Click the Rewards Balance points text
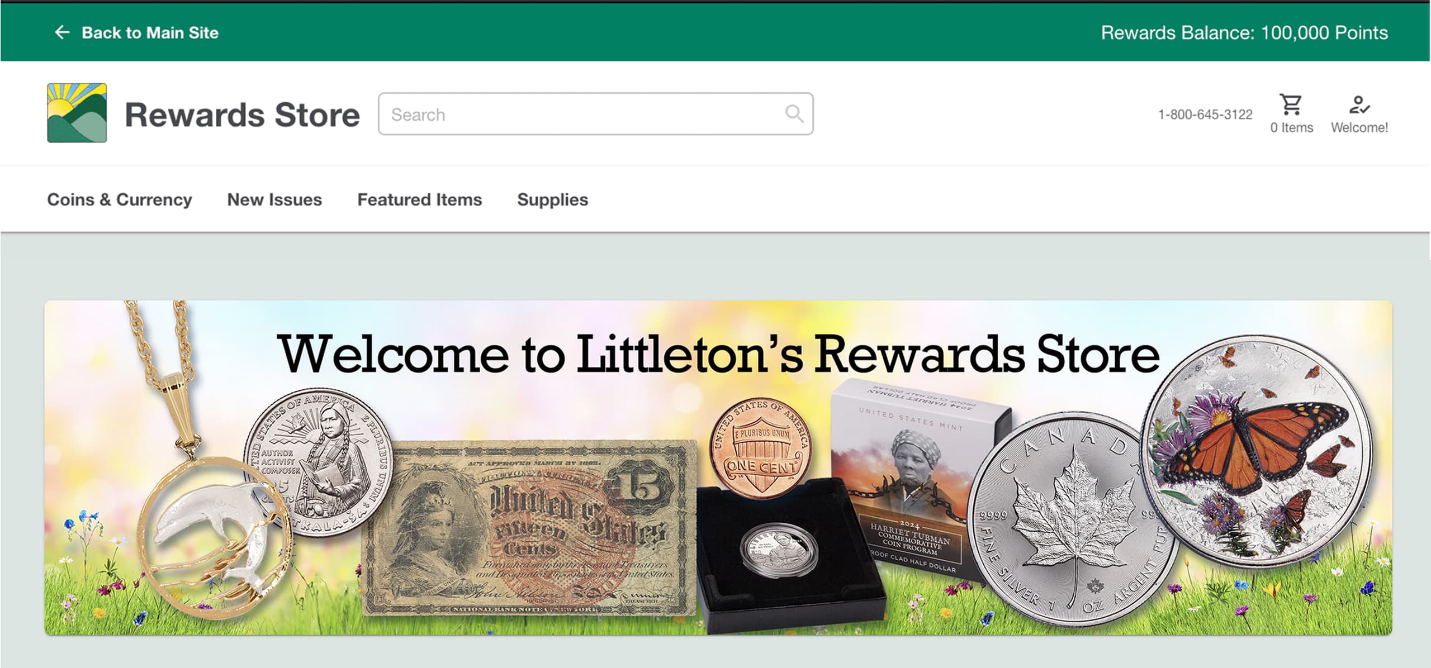 pos(1244,33)
